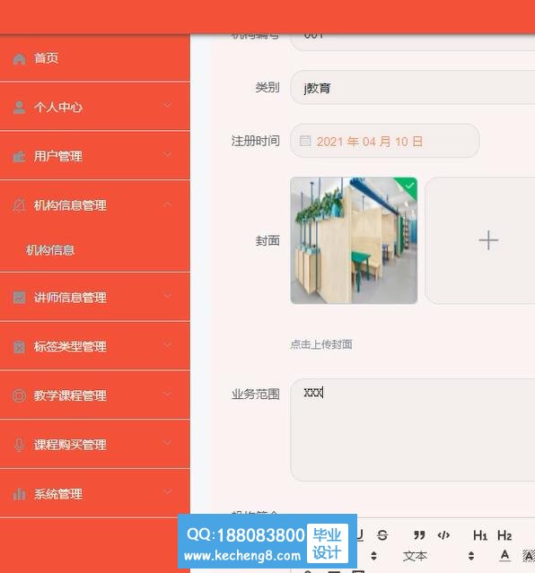Expand the 用户管理 menu chevron
The height and width of the screenshot is (573, 535).
point(167,154)
